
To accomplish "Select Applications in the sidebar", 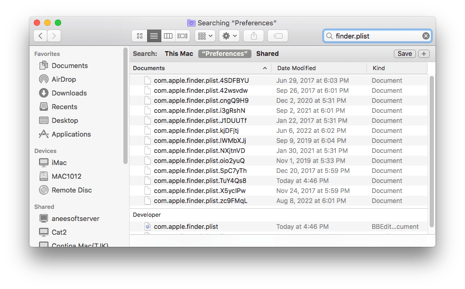I will (71, 134).
